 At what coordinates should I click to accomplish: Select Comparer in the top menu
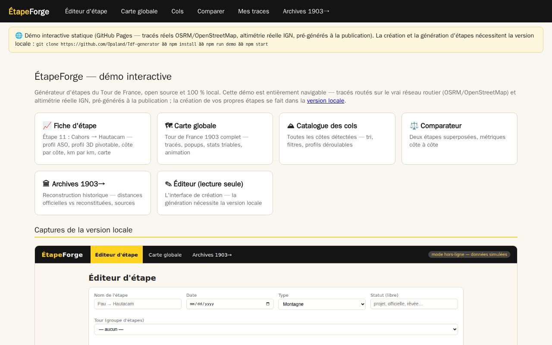point(211,11)
